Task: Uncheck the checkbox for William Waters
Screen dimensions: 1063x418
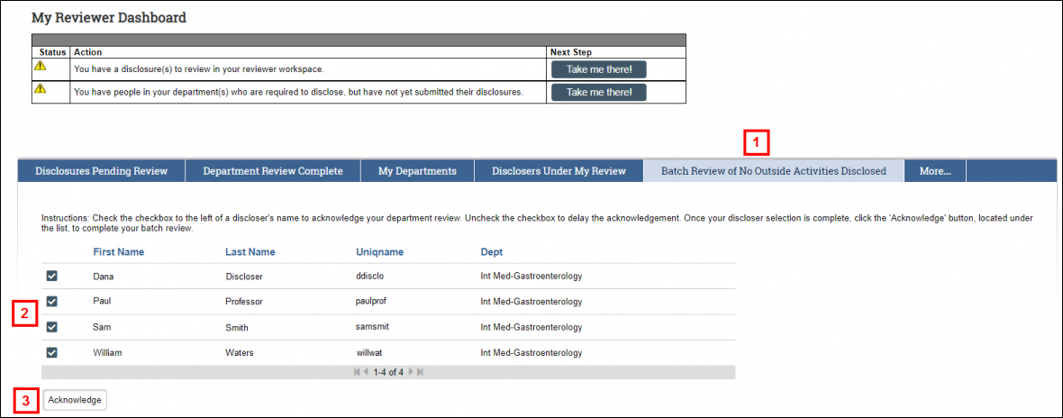Action: (51, 352)
